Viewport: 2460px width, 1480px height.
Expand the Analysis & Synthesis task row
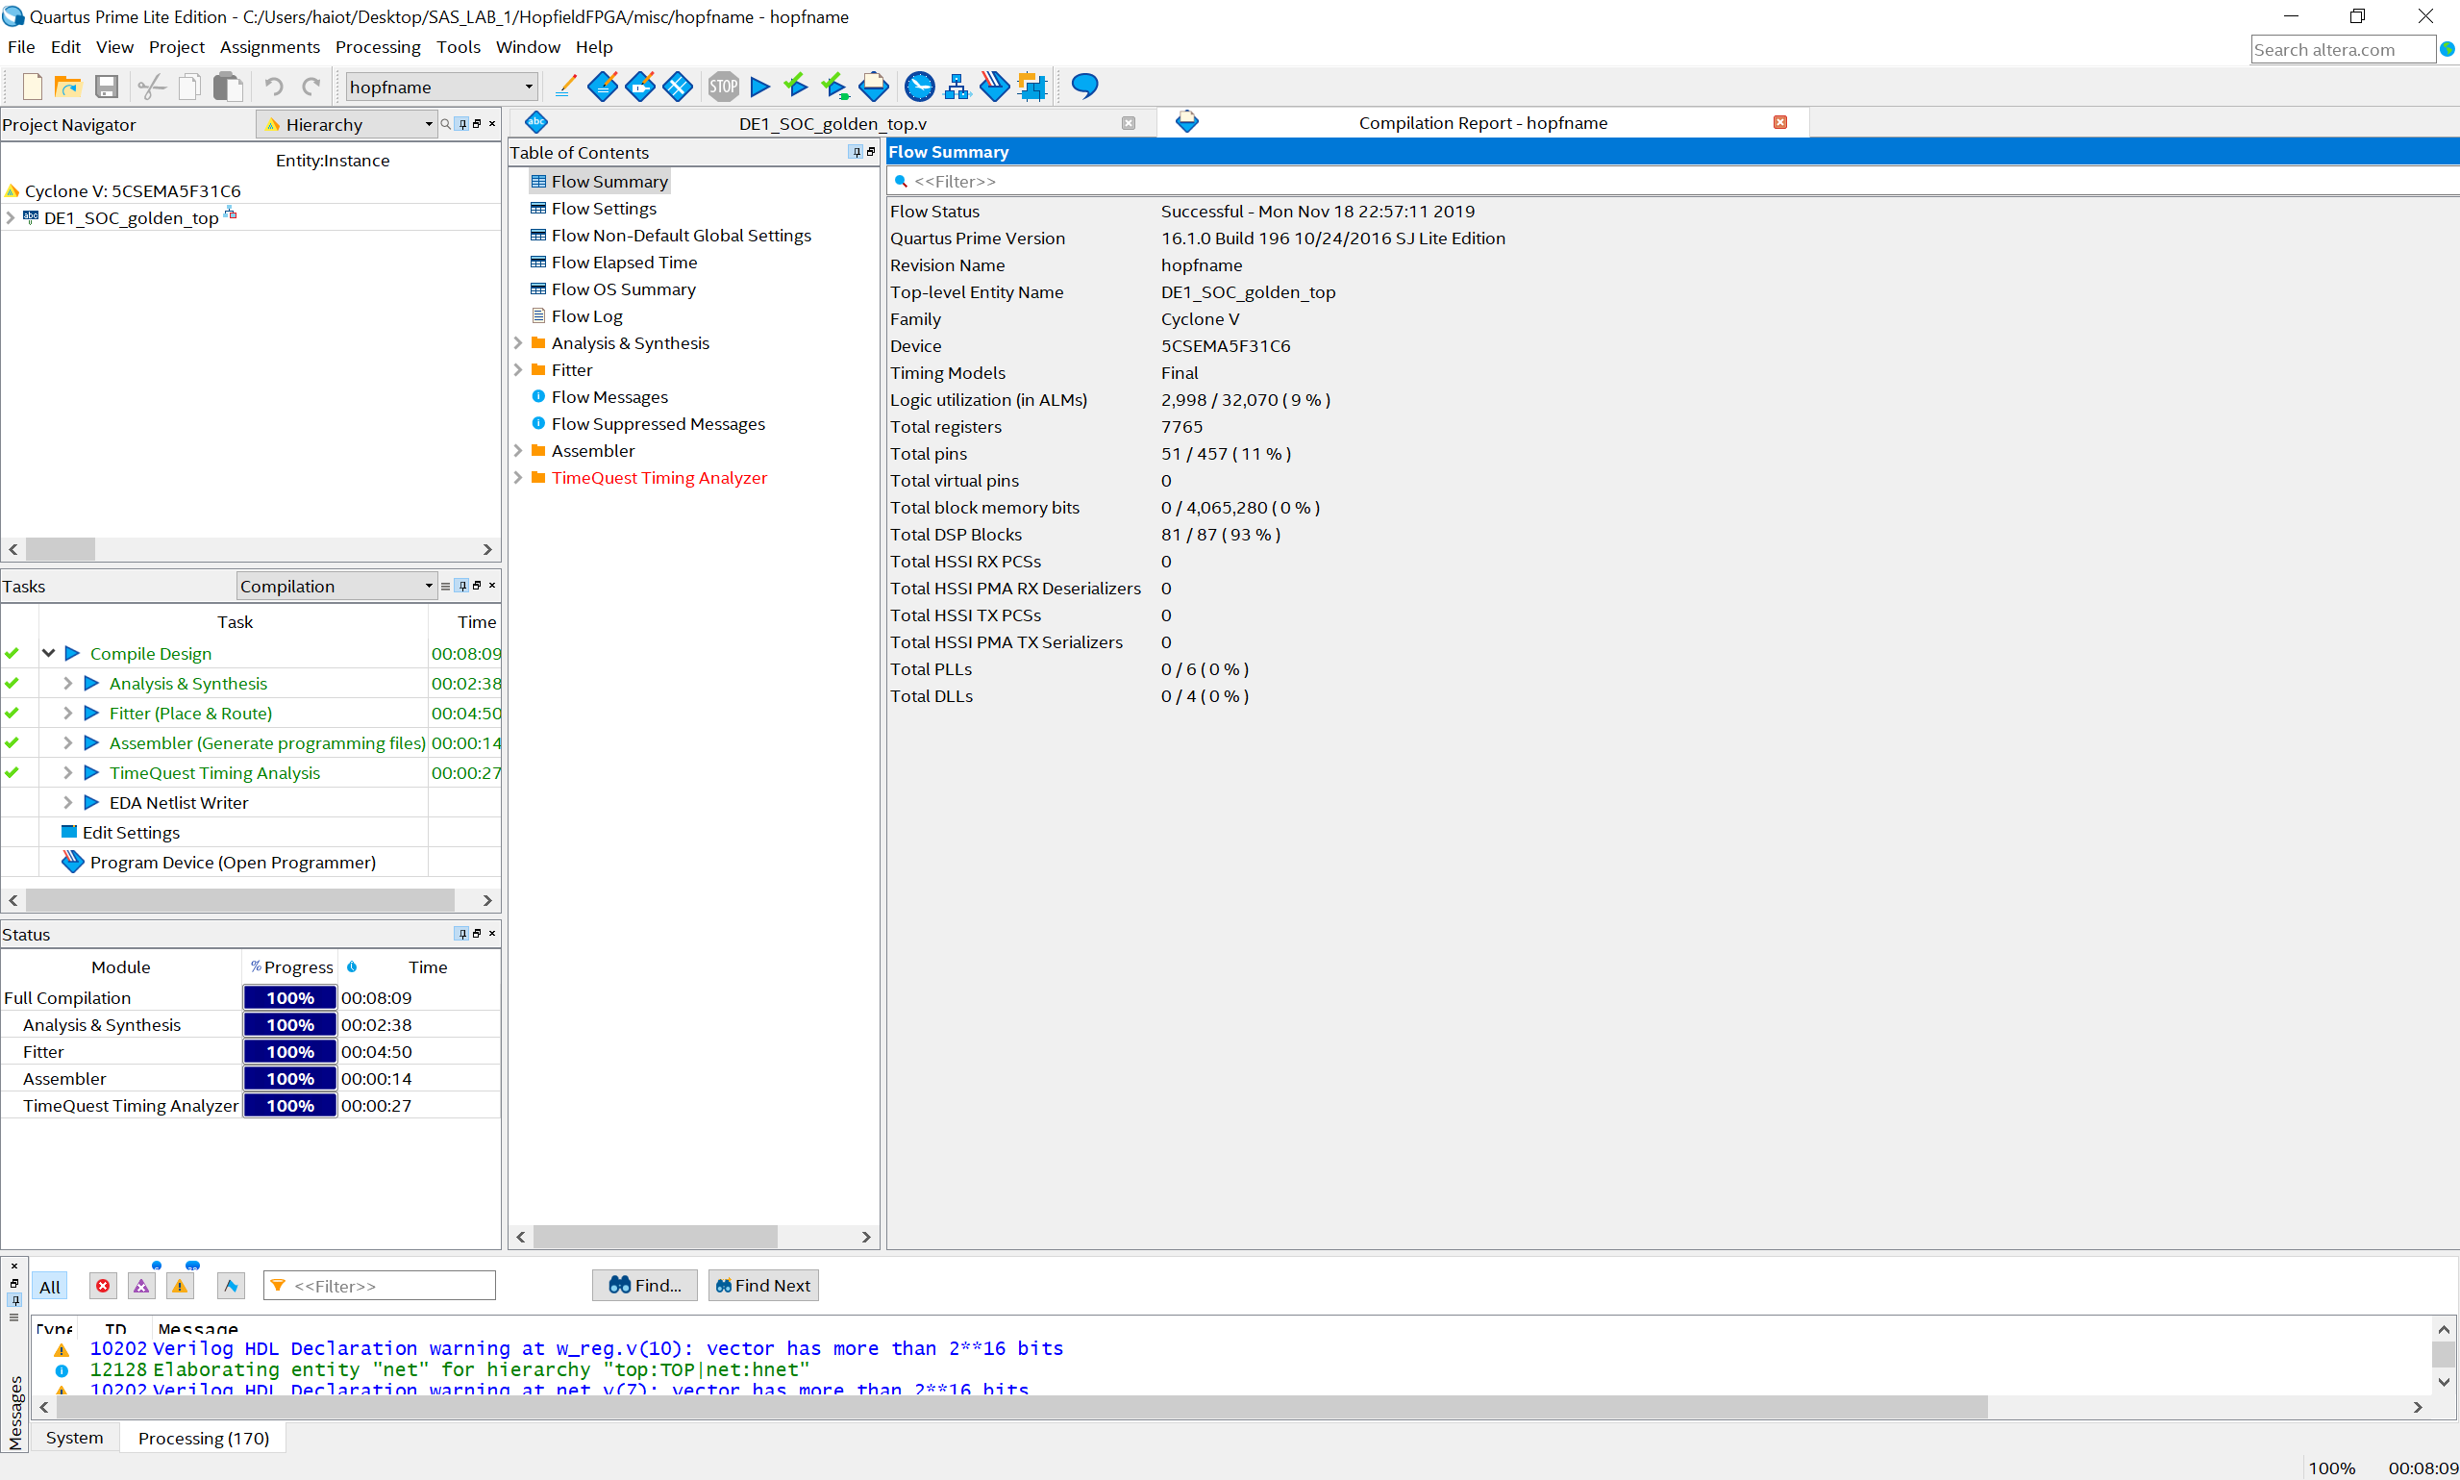pos(70,684)
